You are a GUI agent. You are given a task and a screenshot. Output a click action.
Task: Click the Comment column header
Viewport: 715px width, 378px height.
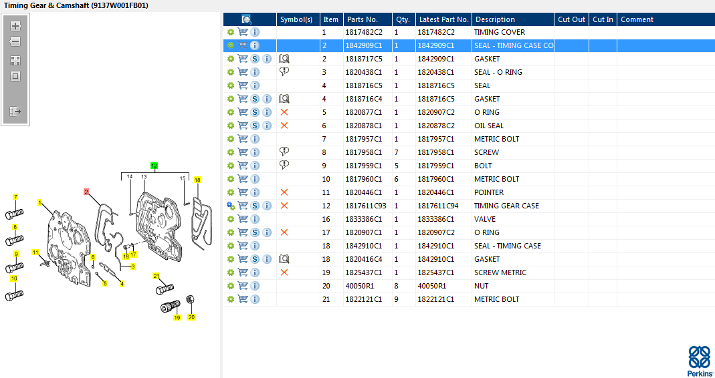[x=666, y=19]
